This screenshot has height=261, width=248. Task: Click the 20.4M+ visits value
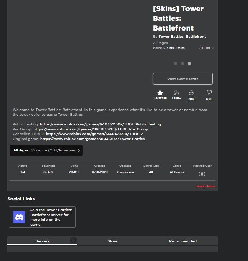(x=74, y=172)
